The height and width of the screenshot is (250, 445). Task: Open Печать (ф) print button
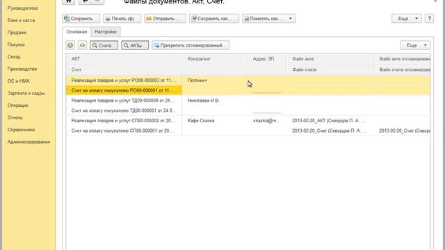pos(122,19)
